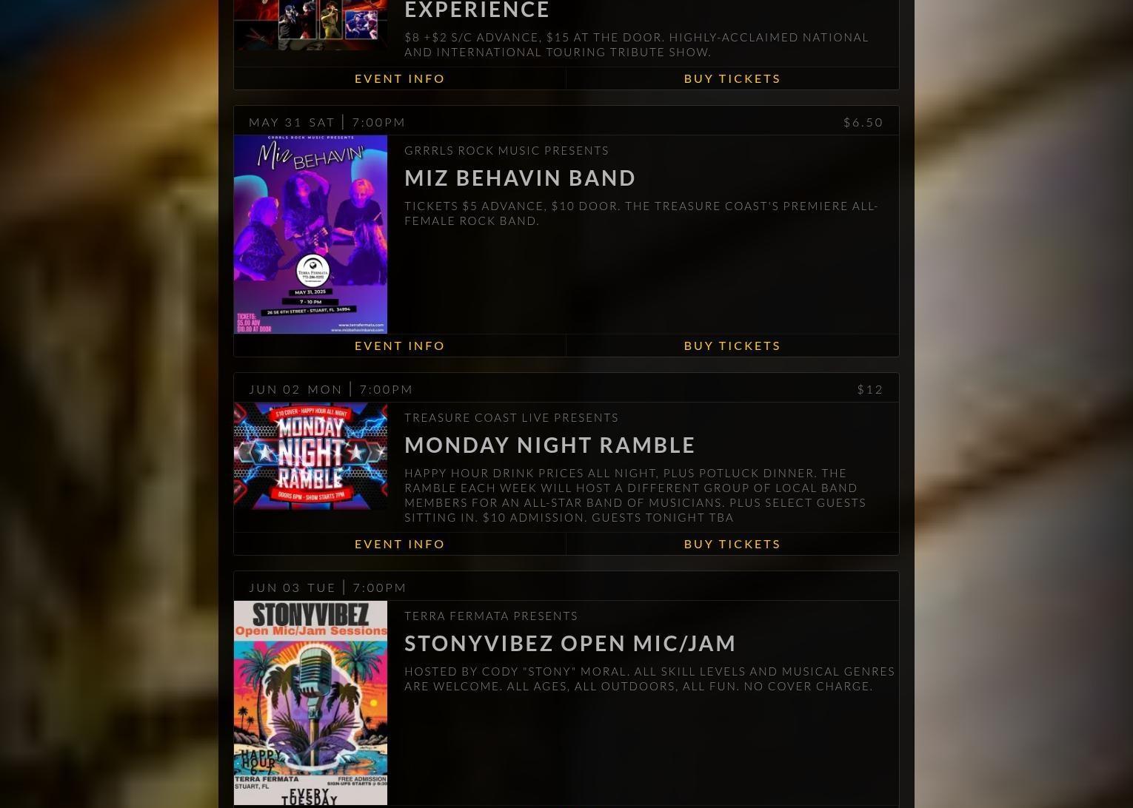Open Event Info for Monday Night Ramble
The height and width of the screenshot is (808, 1133).
[400, 544]
